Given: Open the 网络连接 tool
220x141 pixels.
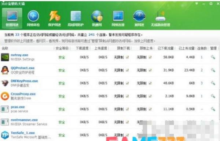Looking at the screenshot, I should [118, 18].
